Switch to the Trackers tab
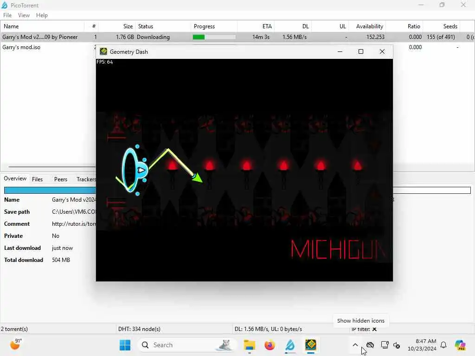The width and height of the screenshot is (475, 356). pyautogui.click(x=86, y=179)
